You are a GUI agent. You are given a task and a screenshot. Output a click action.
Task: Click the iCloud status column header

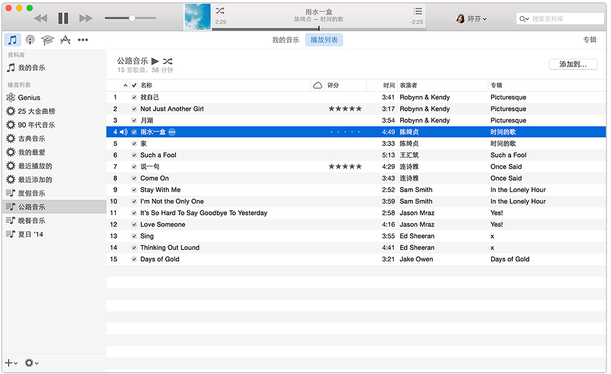(x=317, y=85)
